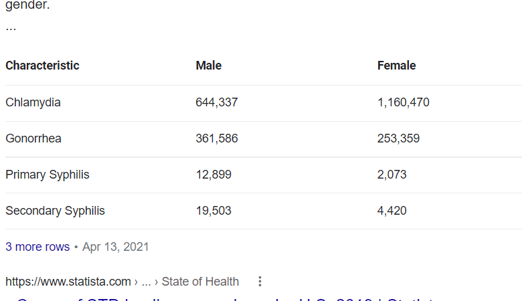This screenshot has height=301, width=522.
Task: Click the 19,503 male Secondary Syphilis value
Action: [213, 211]
